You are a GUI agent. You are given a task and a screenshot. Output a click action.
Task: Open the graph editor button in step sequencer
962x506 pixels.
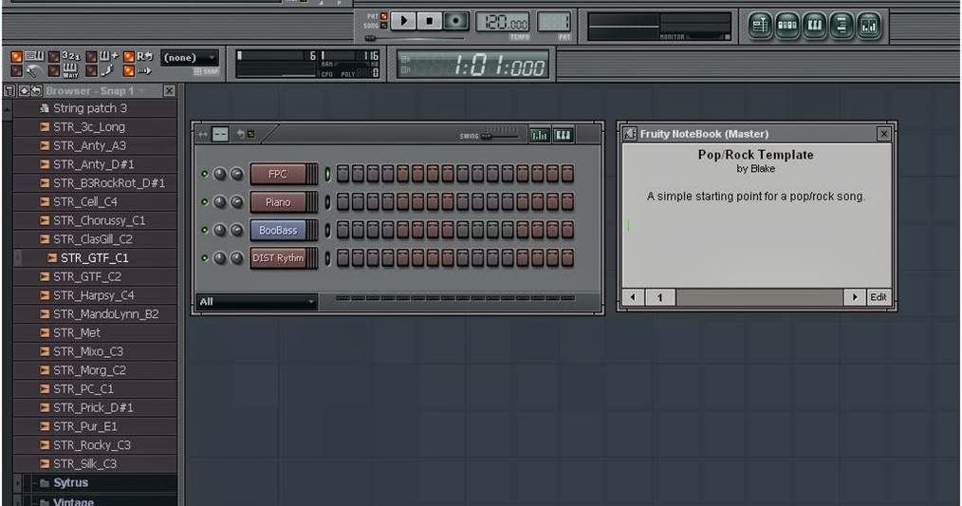(539, 135)
